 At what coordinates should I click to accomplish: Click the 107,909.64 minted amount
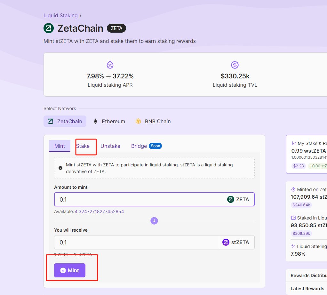coord(309,197)
